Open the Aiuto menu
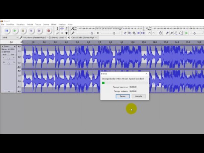This screenshot has height=153, width=204. [70, 25]
